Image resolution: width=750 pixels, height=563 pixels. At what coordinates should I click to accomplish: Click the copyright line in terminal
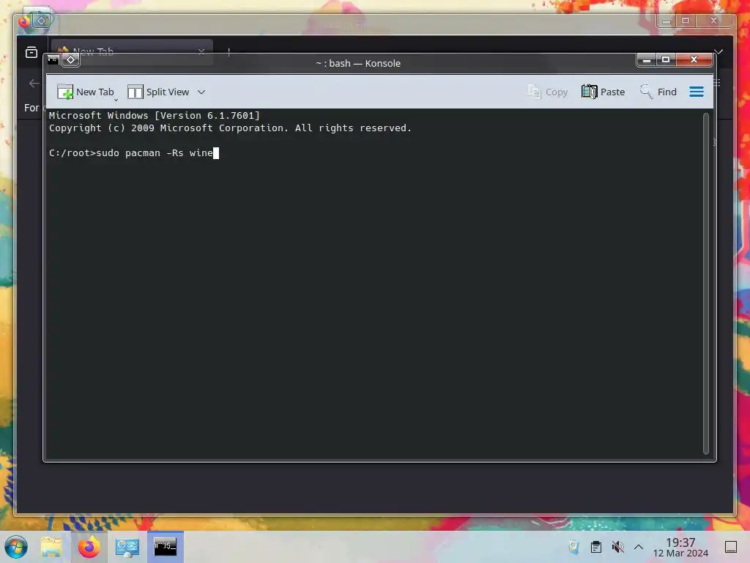pyautogui.click(x=230, y=128)
